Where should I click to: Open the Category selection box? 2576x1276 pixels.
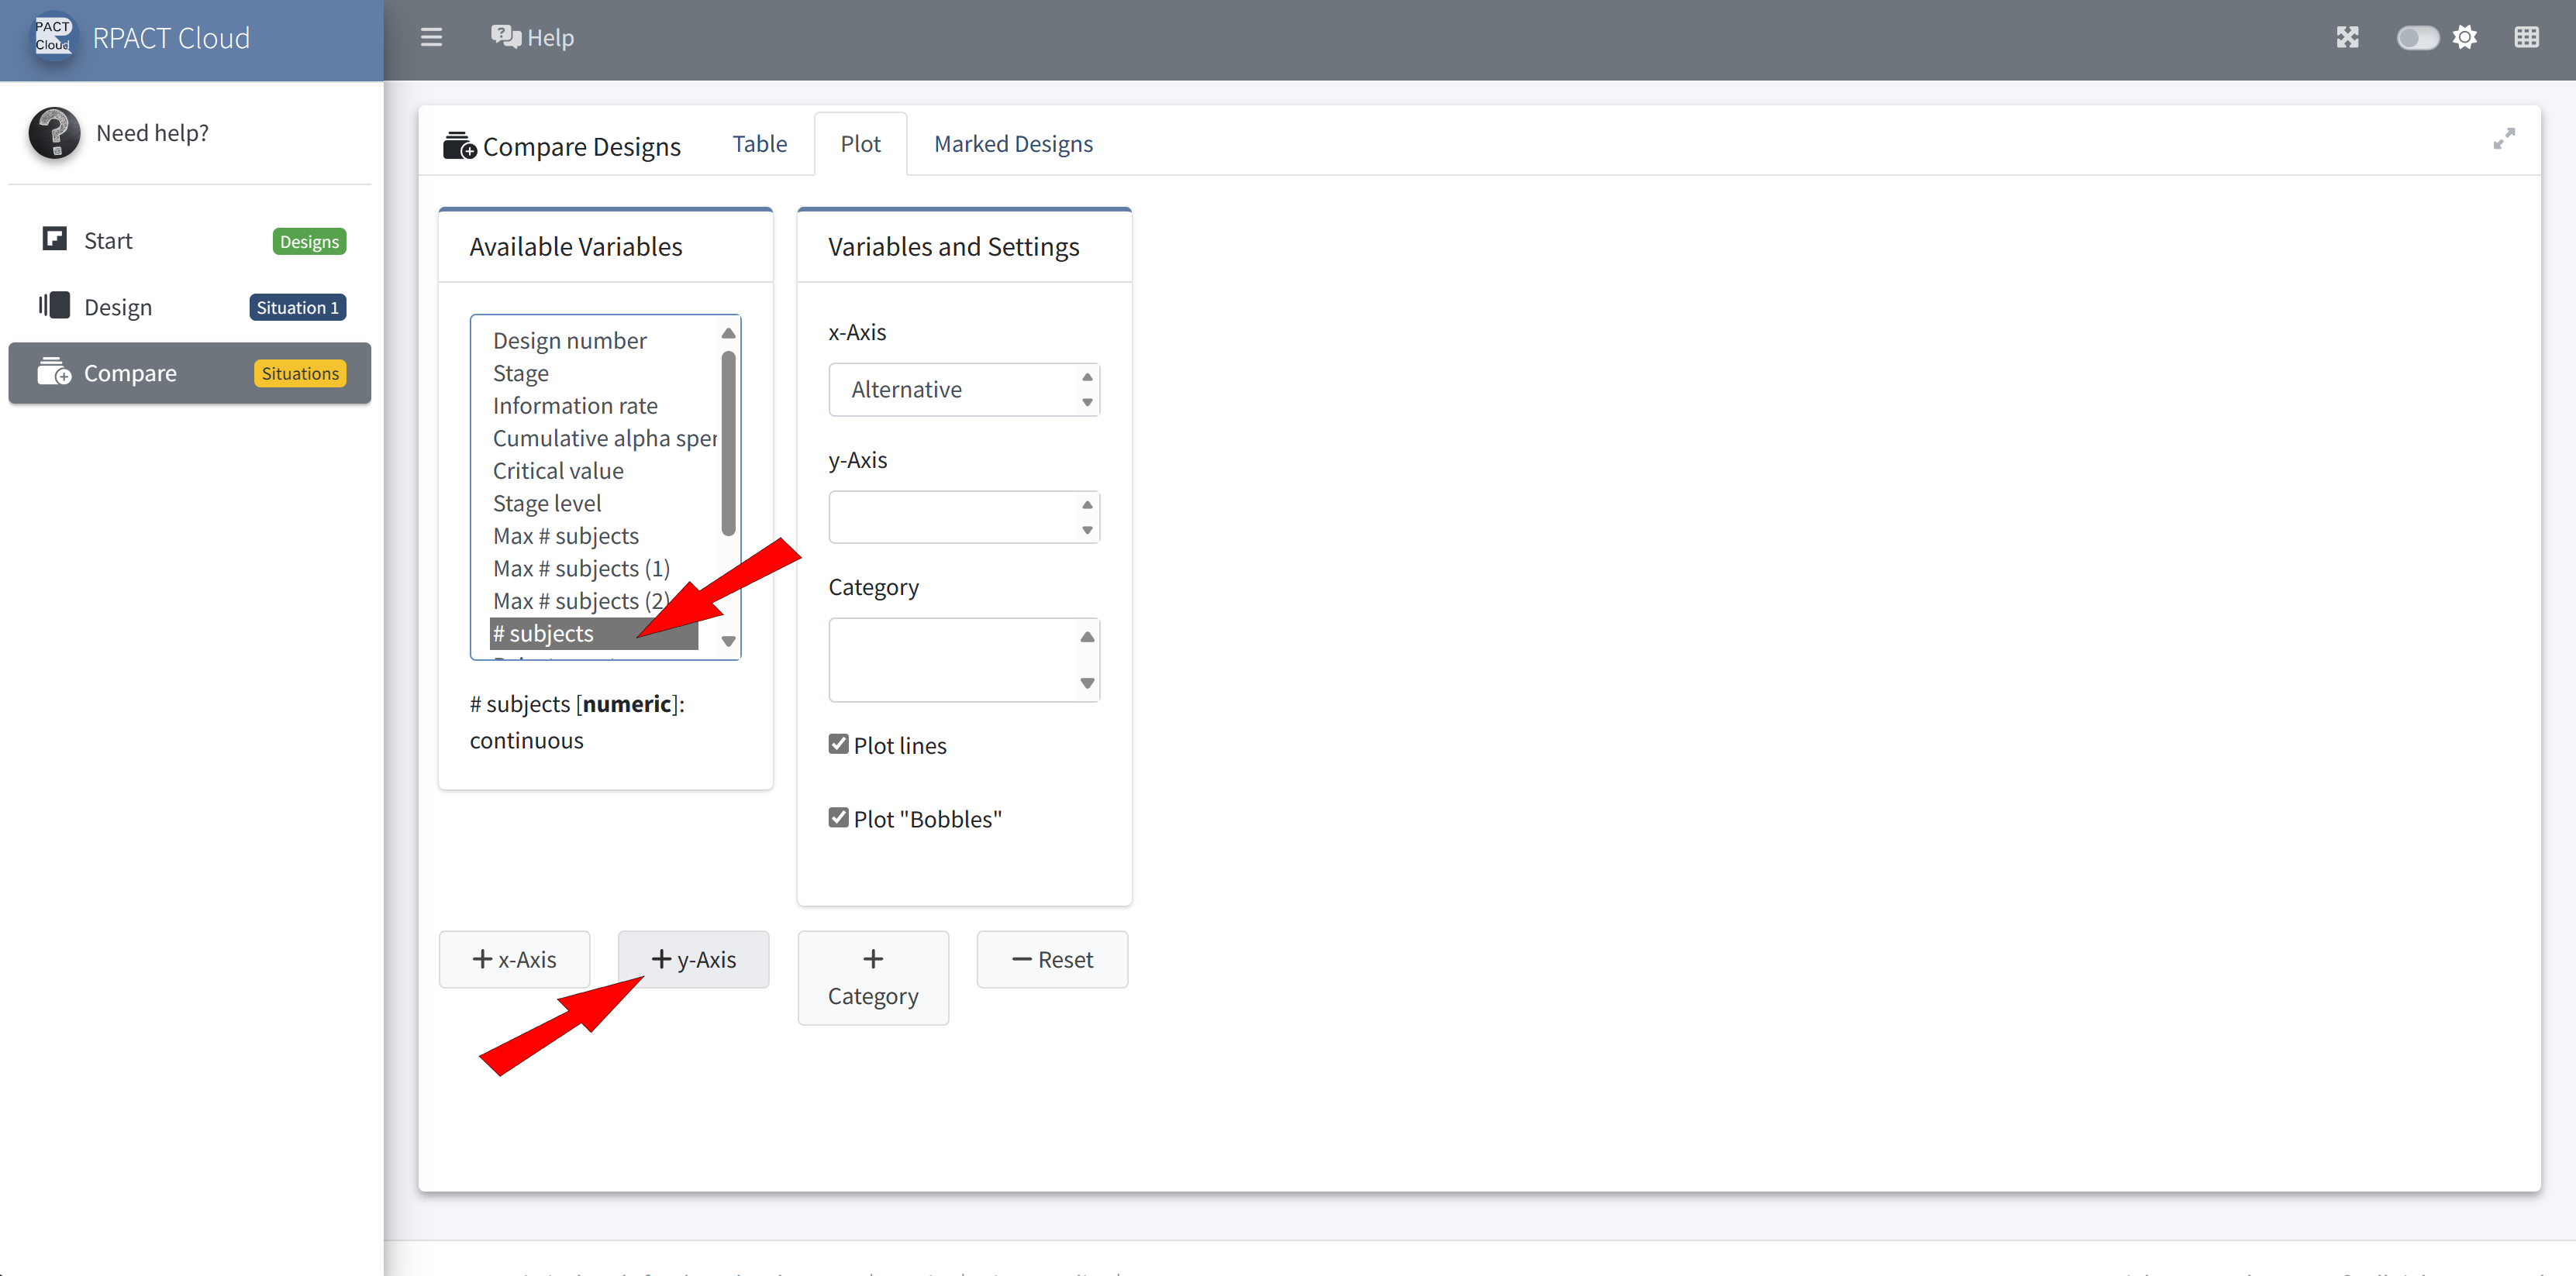pyautogui.click(x=963, y=659)
